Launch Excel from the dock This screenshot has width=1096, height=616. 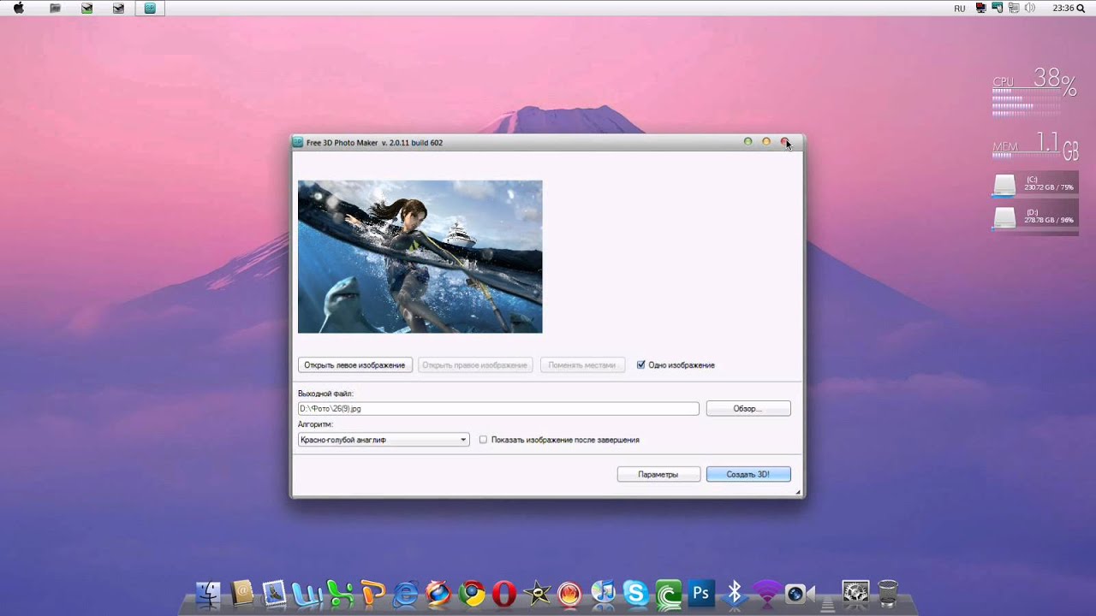click(340, 592)
